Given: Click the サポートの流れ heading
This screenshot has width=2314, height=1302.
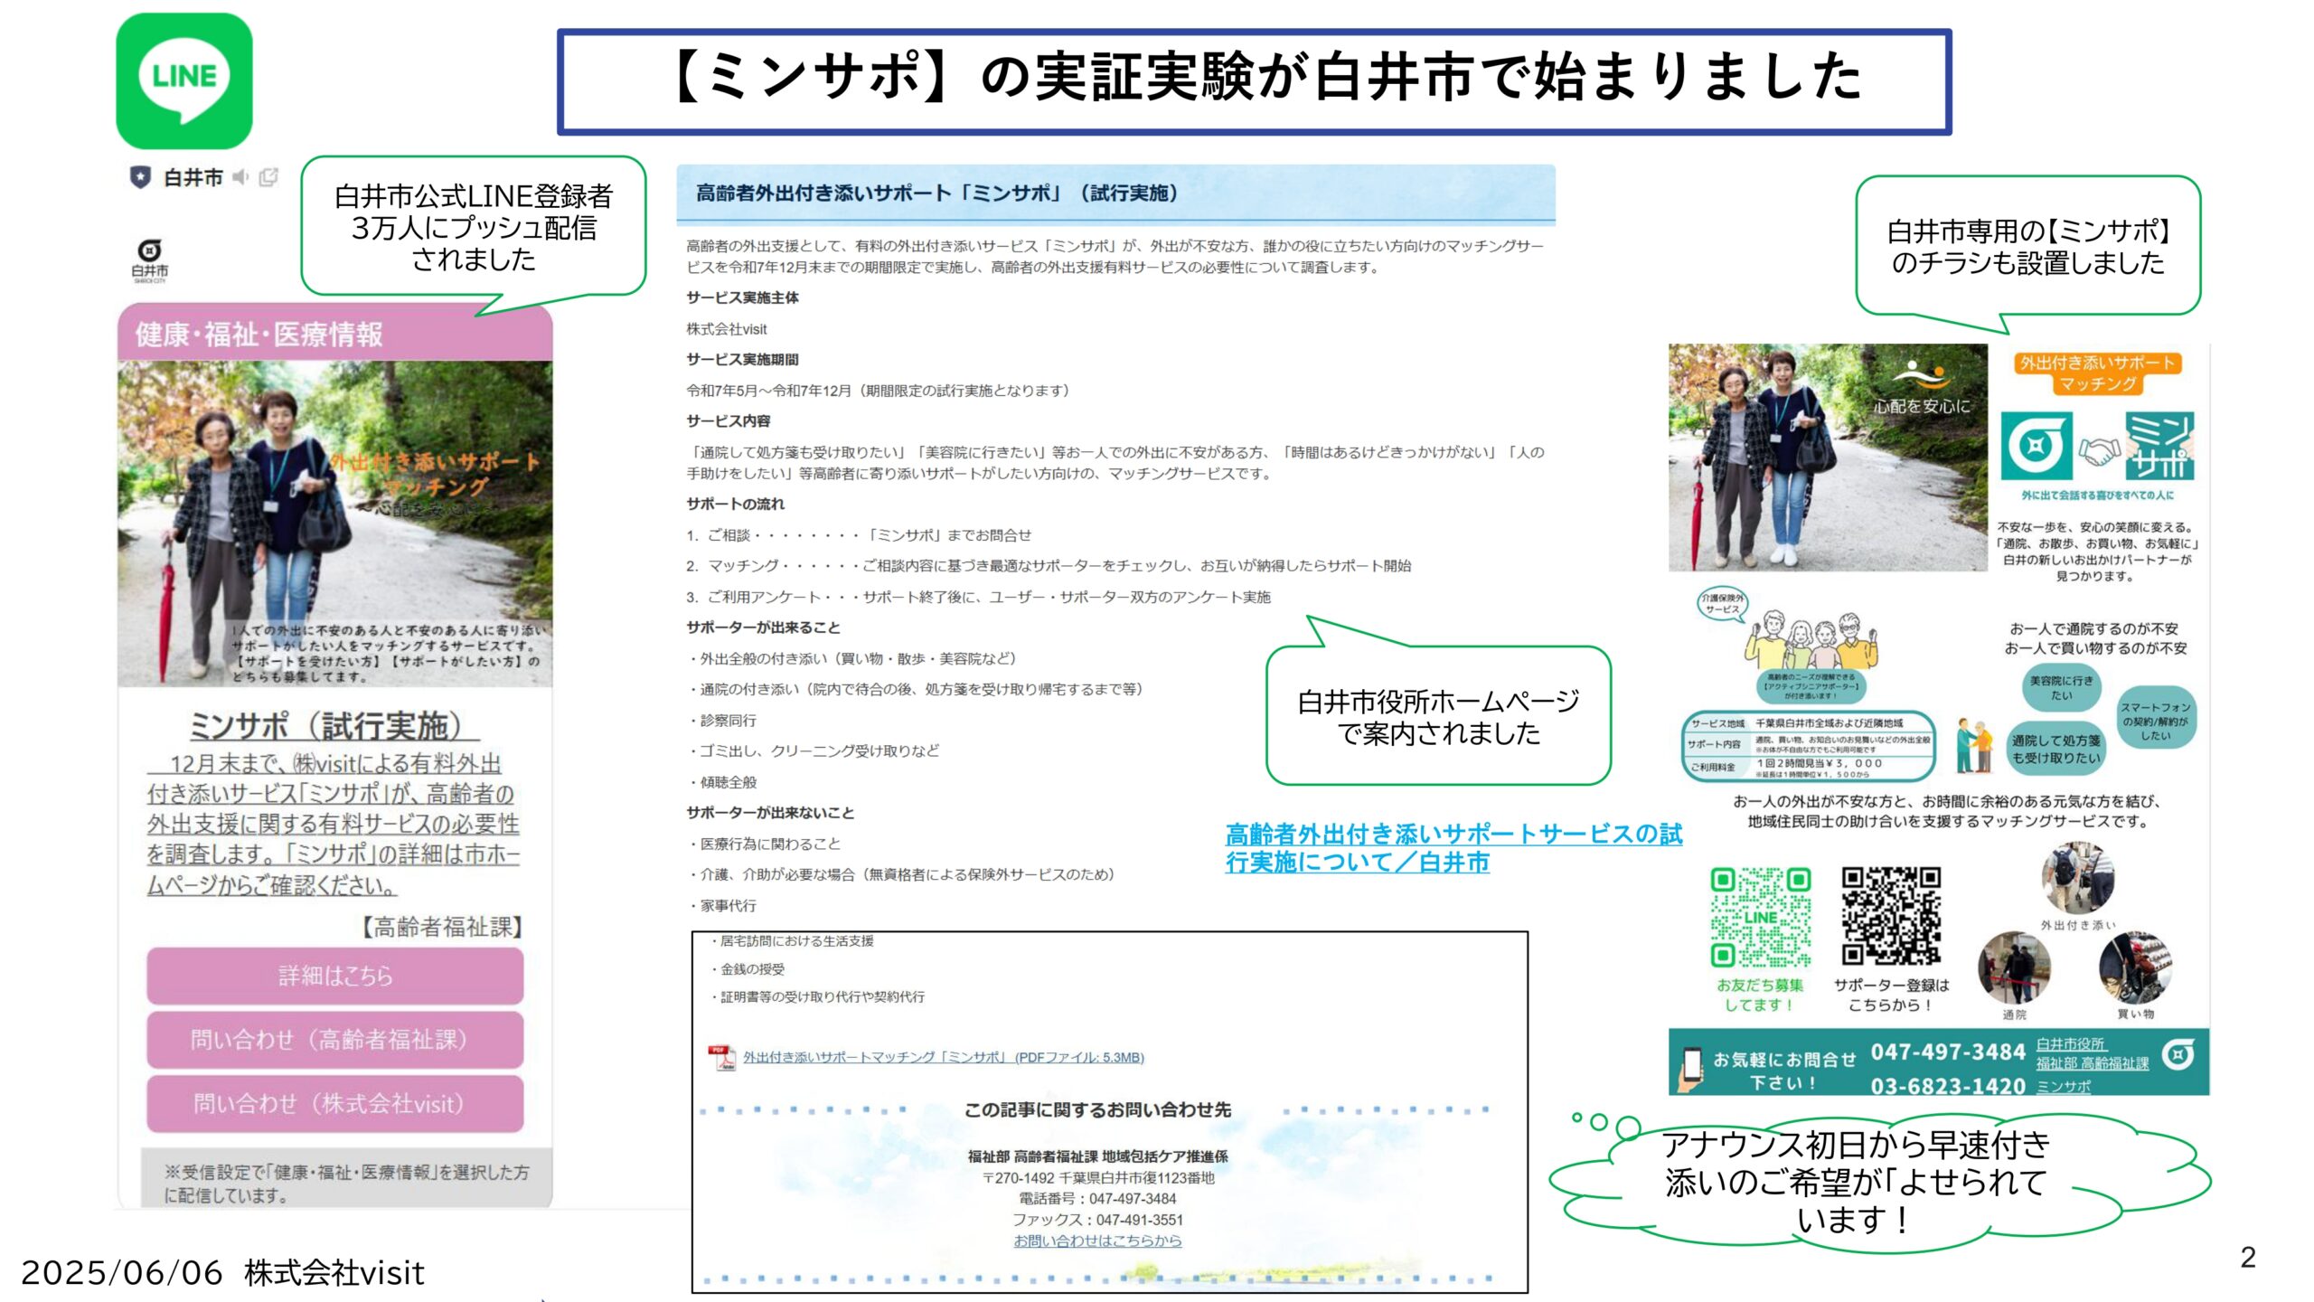Looking at the screenshot, I should [x=735, y=504].
